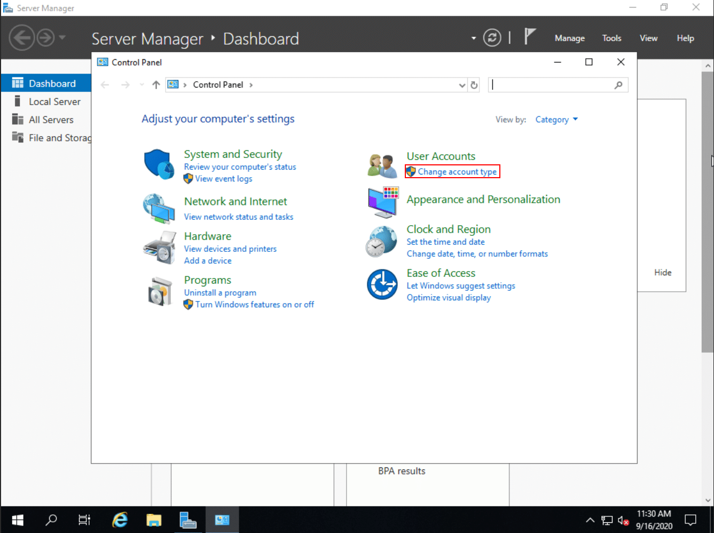This screenshot has width=714, height=533.
Task: Open the Tools menu in Server Manager
Action: click(x=611, y=38)
